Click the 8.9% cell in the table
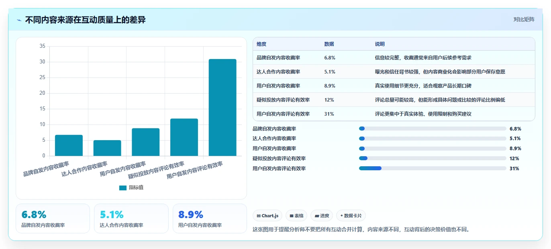 pos(330,86)
